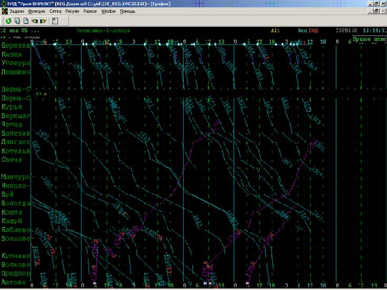Select the Кошта station row label
The width and height of the screenshot is (387, 290).
click(x=12, y=212)
